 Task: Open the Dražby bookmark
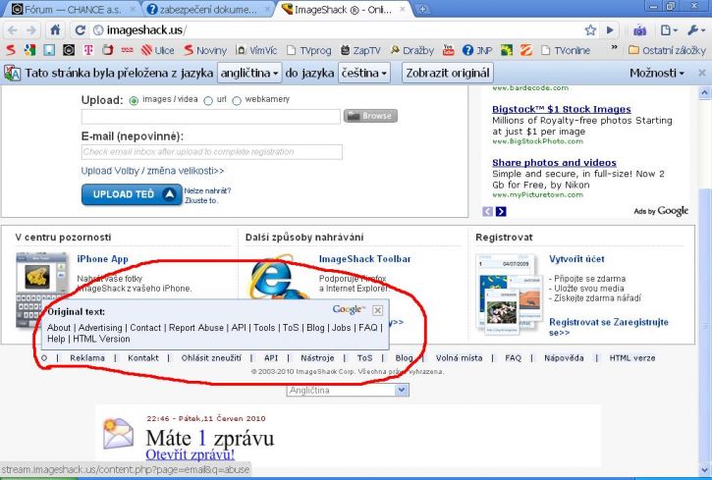click(x=412, y=50)
